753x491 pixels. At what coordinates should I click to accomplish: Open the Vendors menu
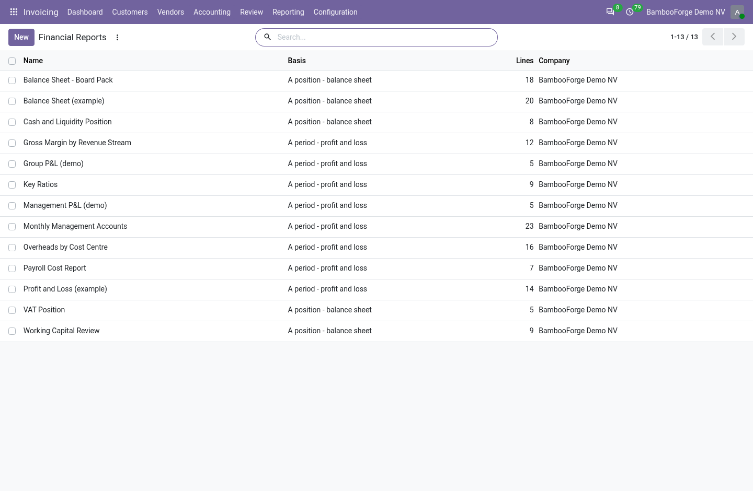[170, 12]
